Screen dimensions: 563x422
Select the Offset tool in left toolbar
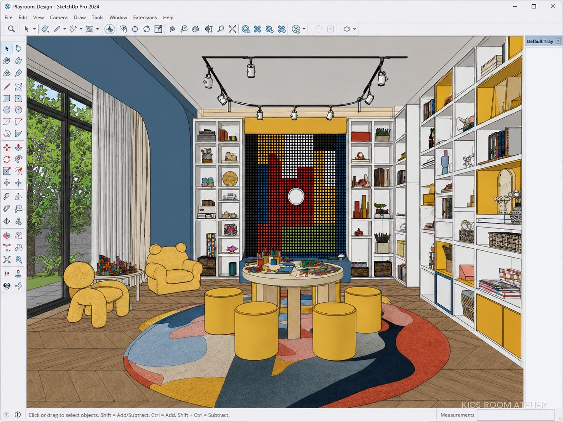18,171
